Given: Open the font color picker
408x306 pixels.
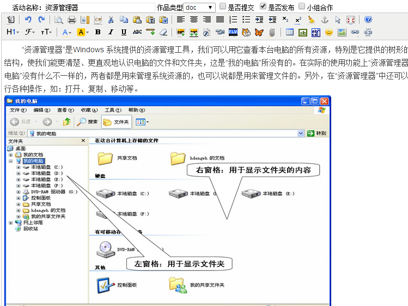Looking at the screenshot, I should point(67,32).
